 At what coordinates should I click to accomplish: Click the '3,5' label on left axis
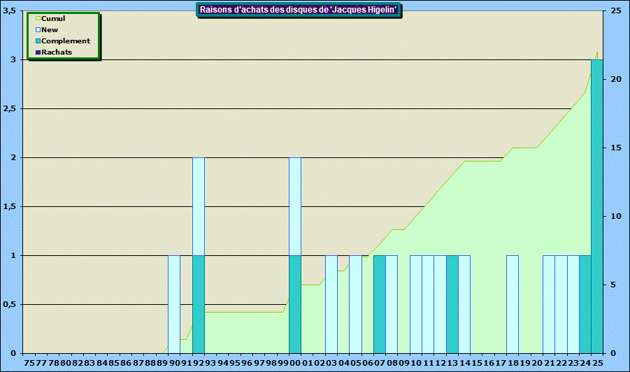[x=10, y=10]
